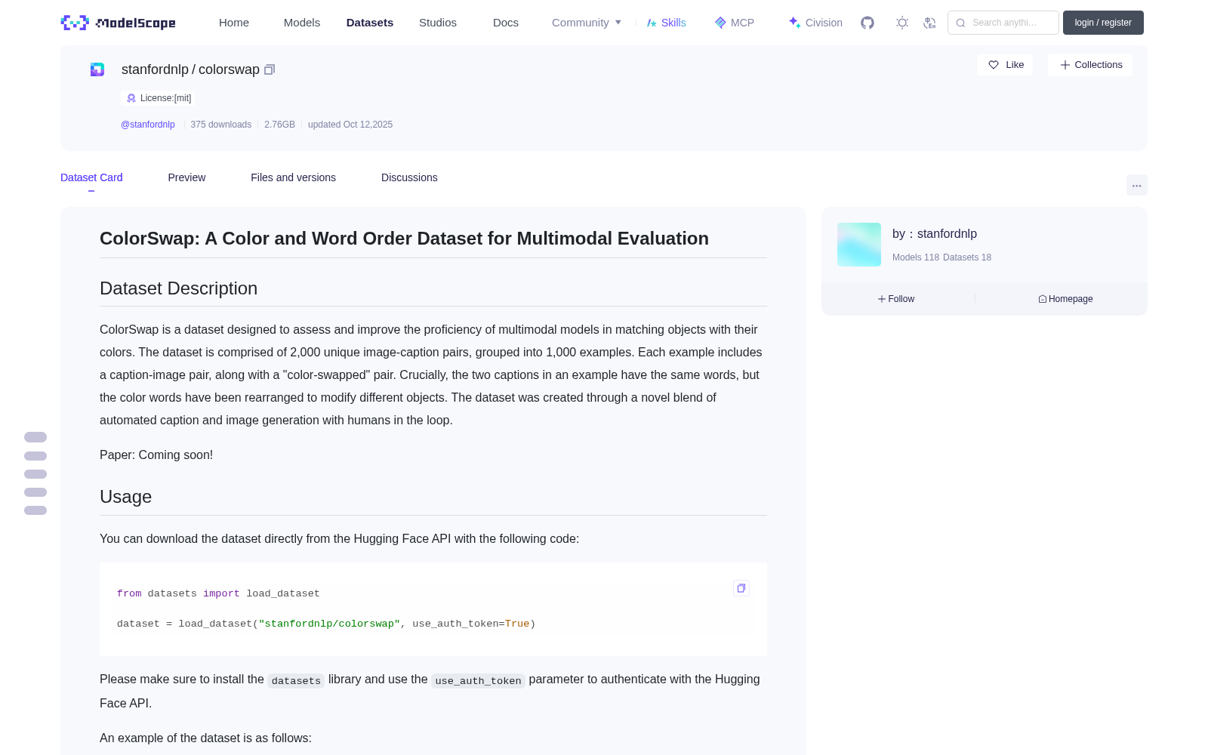The width and height of the screenshot is (1208, 755).
Task: Click the Skills sparkle icon
Action: [652, 23]
